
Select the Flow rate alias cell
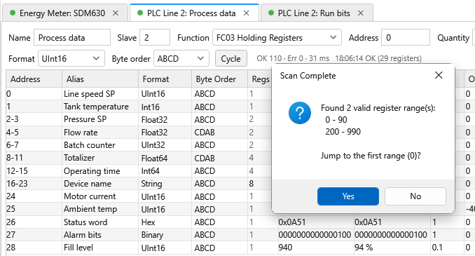tap(100, 133)
